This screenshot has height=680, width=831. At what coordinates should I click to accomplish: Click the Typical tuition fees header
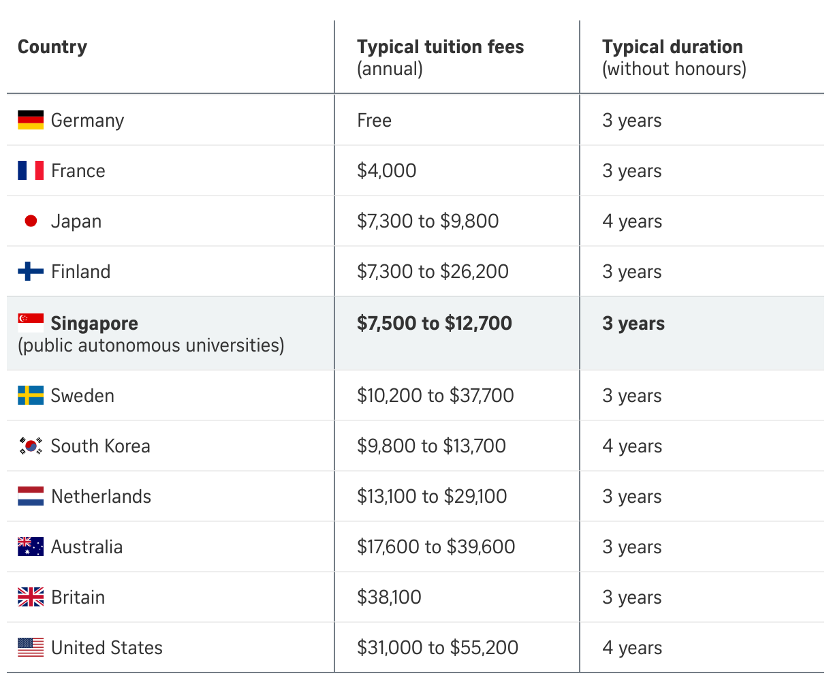pyautogui.click(x=441, y=47)
